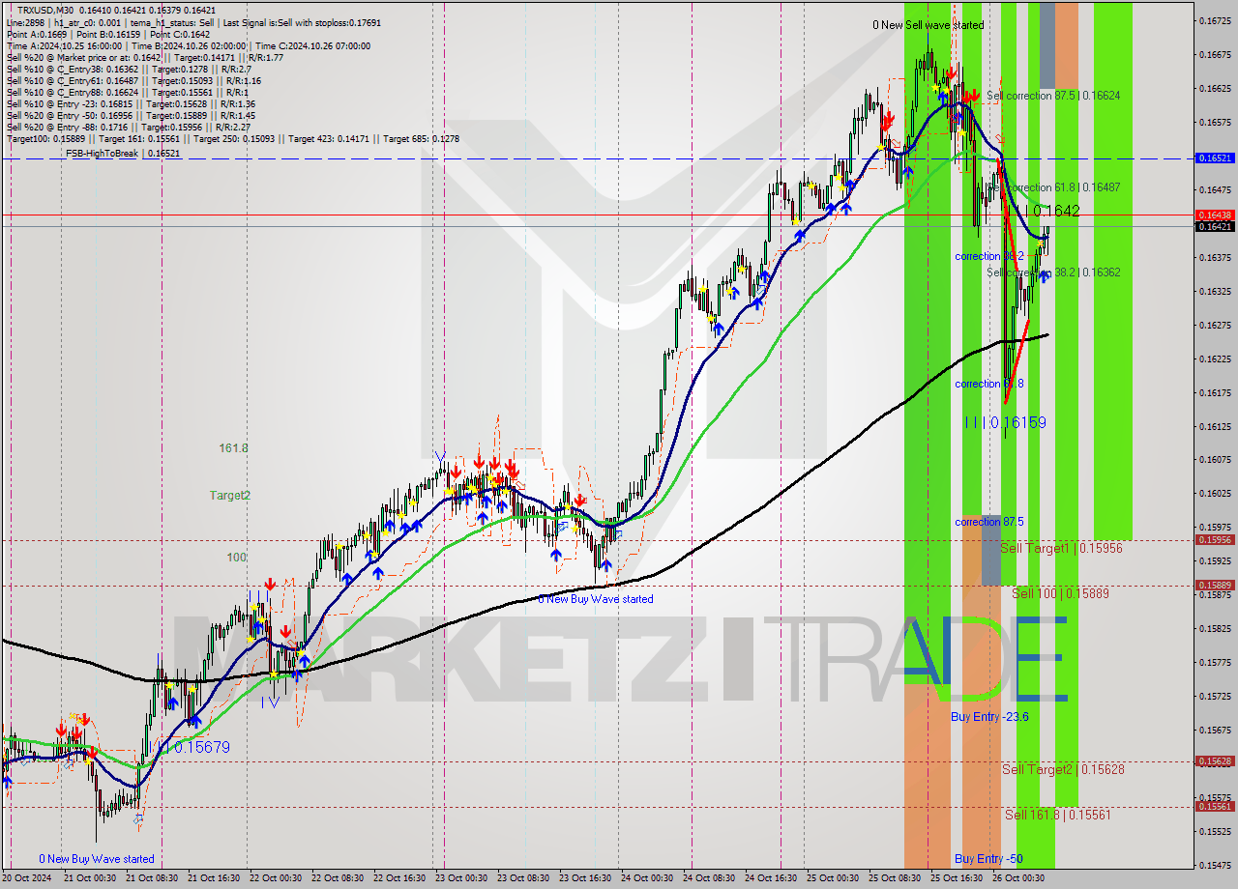Click the 0.15475 price scale value
1238x889 pixels.
[x=1215, y=865]
